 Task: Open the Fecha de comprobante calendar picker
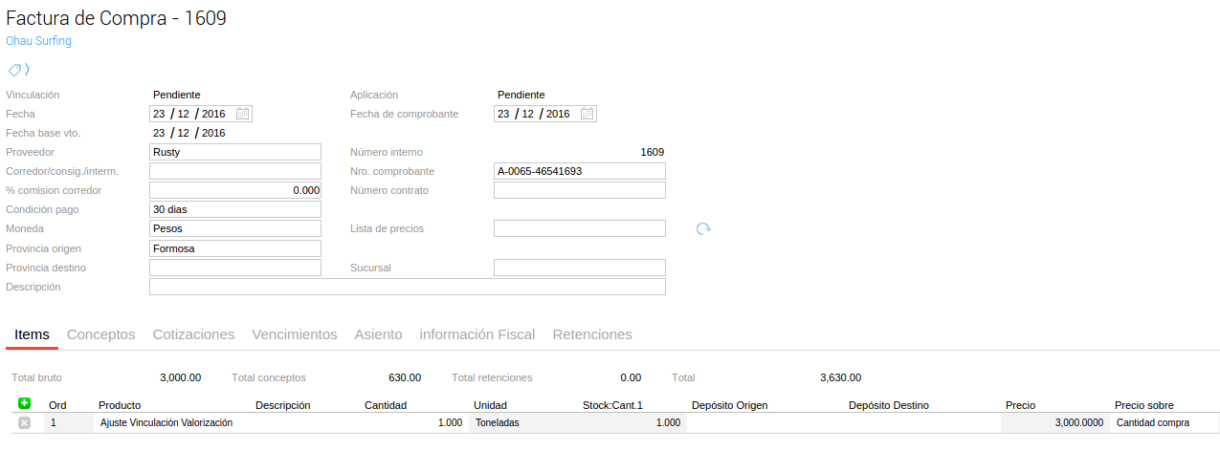(588, 114)
